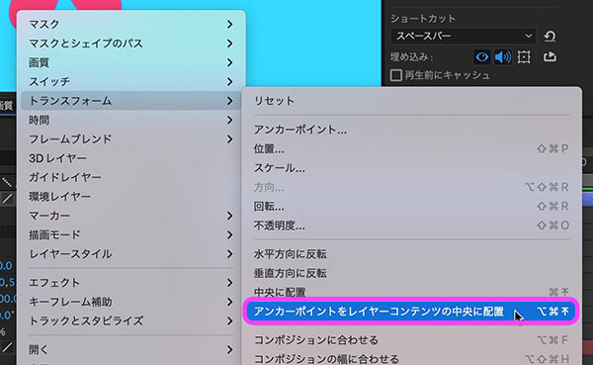
Task: Select コンポジションに合わせる
Action: pyautogui.click(x=411, y=340)
